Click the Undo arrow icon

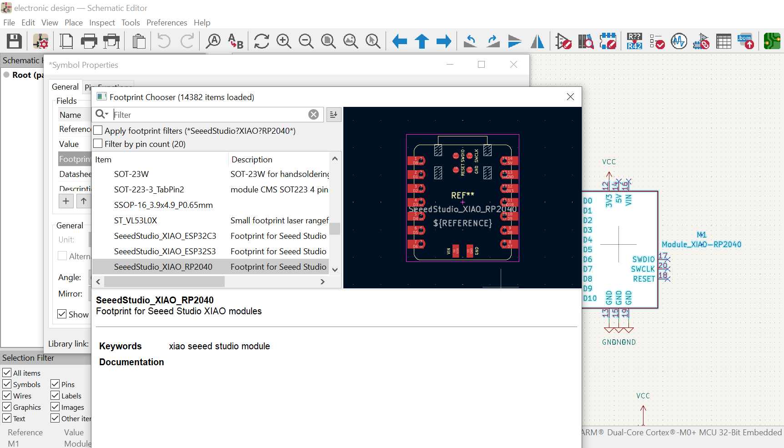coord(164,41)
